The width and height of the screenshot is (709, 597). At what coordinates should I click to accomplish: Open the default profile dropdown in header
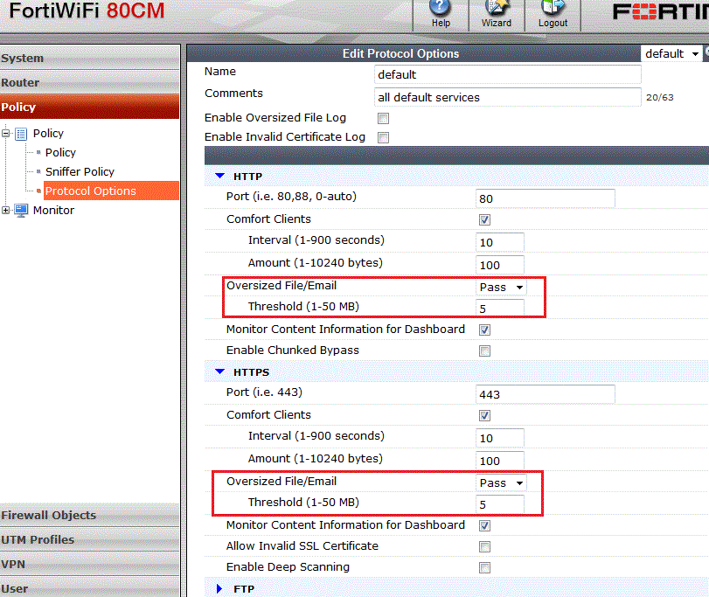[671, 54]
